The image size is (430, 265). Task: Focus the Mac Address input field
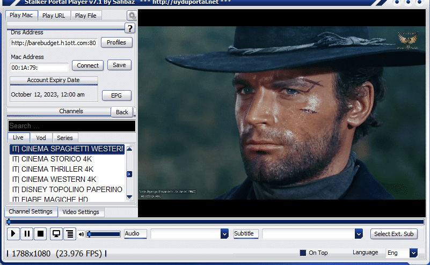tap(39, 68)
